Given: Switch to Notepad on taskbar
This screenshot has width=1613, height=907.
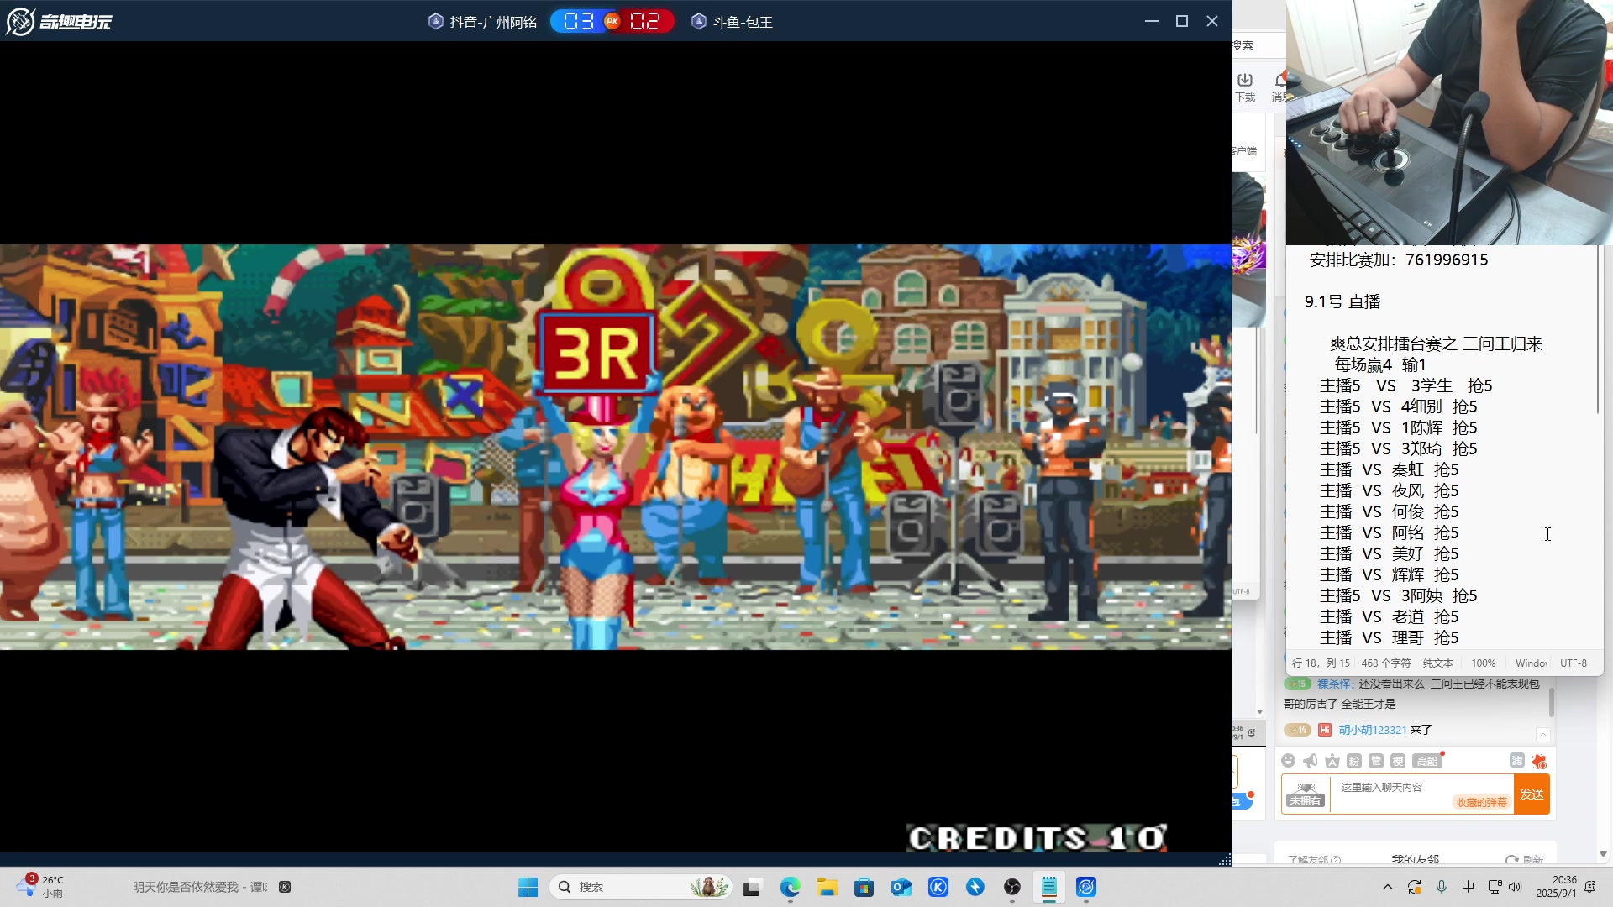Looking at the screenshot, I should [x=1049, y=887].
